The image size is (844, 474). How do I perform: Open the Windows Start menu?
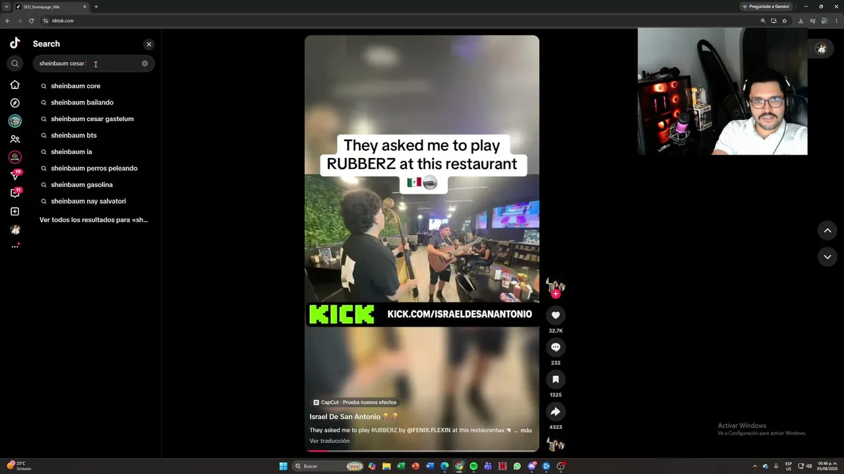click(x=284, y=466)
